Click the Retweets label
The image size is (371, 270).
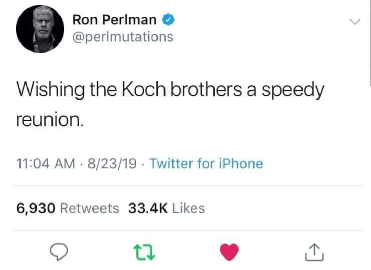tap(90, 208)
